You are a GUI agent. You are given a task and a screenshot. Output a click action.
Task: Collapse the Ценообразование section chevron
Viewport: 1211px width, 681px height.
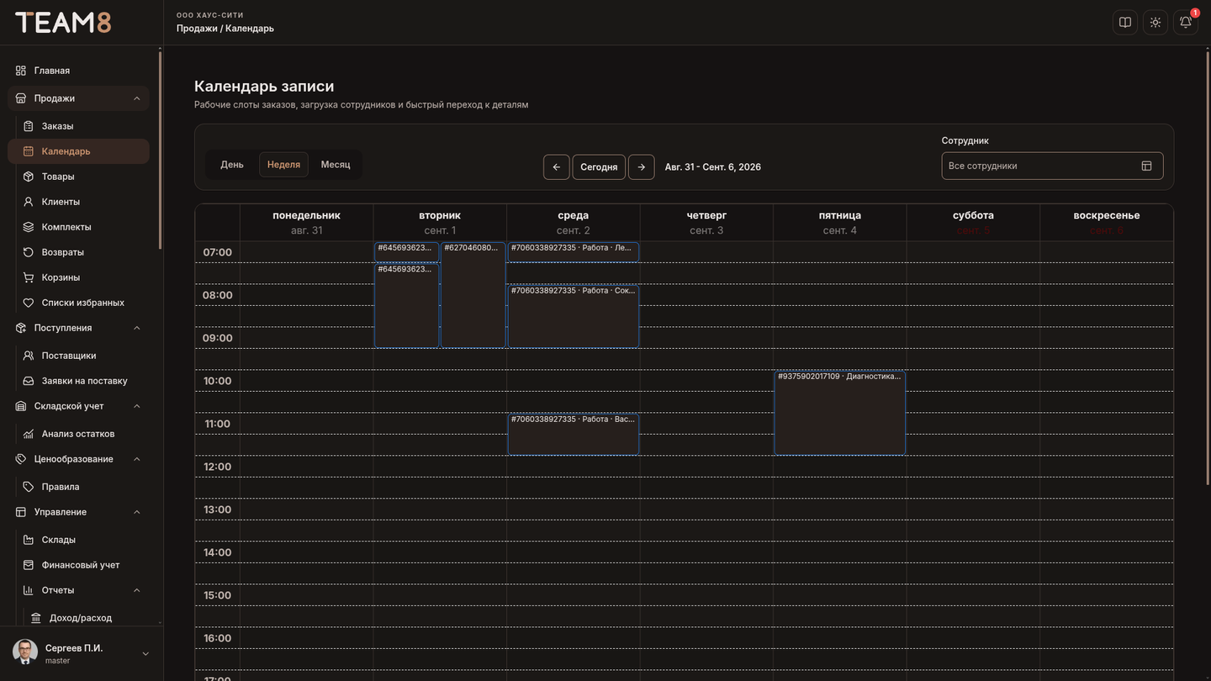coord(137,459)
